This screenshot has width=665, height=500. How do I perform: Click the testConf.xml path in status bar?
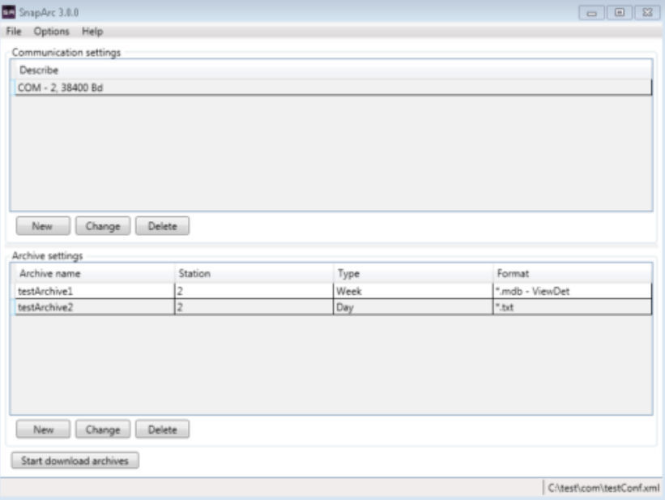click(603, 488)
